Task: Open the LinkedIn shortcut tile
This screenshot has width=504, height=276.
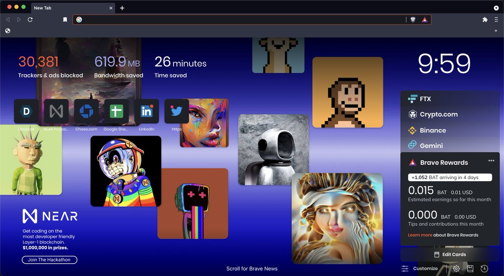Action: coord(147,111)
